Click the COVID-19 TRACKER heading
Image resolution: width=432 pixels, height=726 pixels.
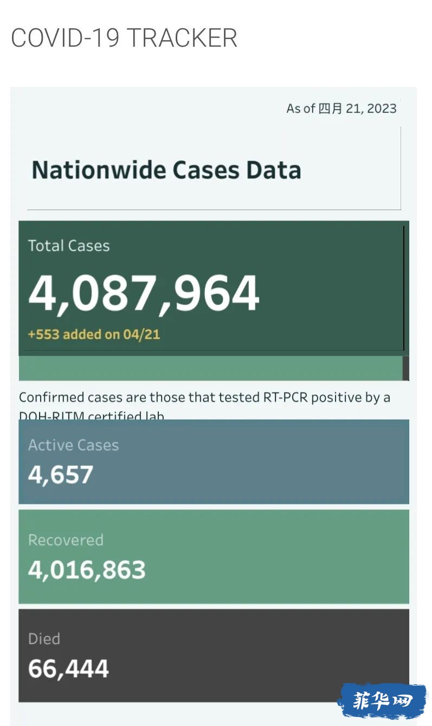click(124, 39)
